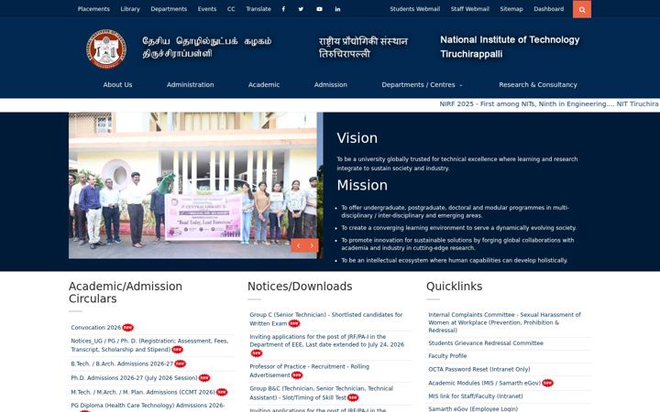This screenshot has height=412, width=660.
Task: Open OCTA Password Reset quicklink
Action: [479, 370]
